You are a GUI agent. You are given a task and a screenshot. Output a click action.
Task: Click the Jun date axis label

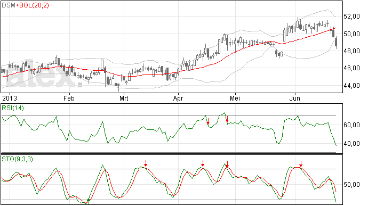click(x=295, y=98)
